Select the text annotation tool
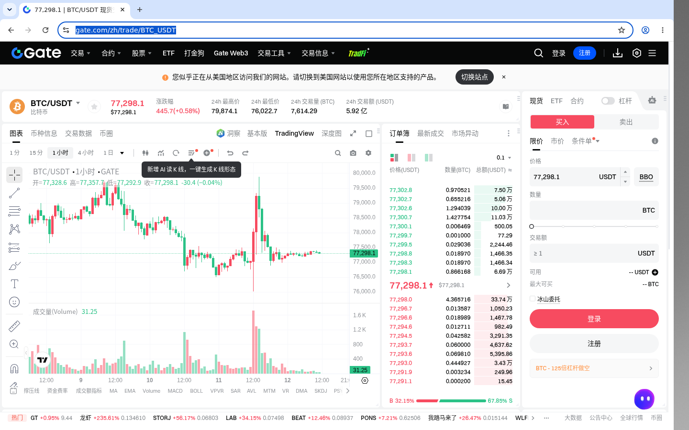Viewport: 689px width, 430px height. (14, 284)
